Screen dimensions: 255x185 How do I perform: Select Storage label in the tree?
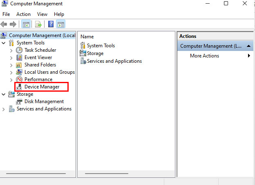tap(25, 94)
